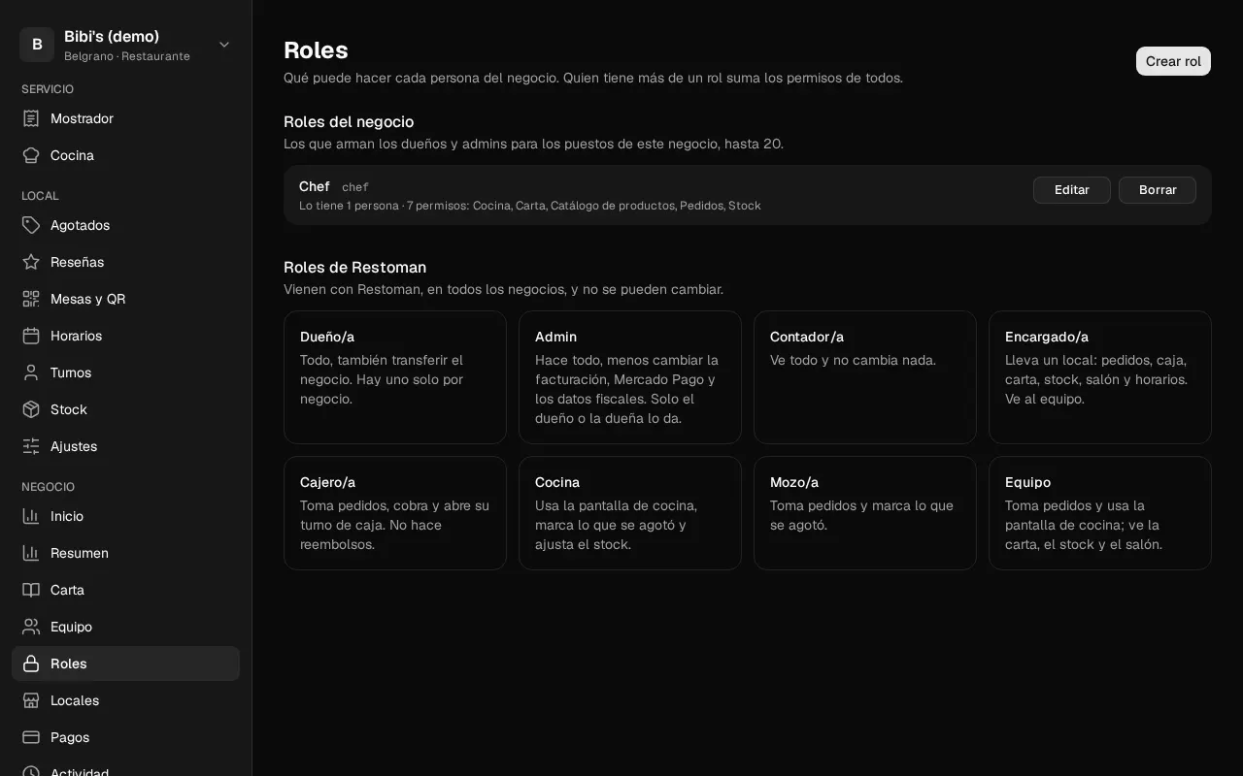
Task: Click the Horarios calendar icon
Action: pos(31,336)
